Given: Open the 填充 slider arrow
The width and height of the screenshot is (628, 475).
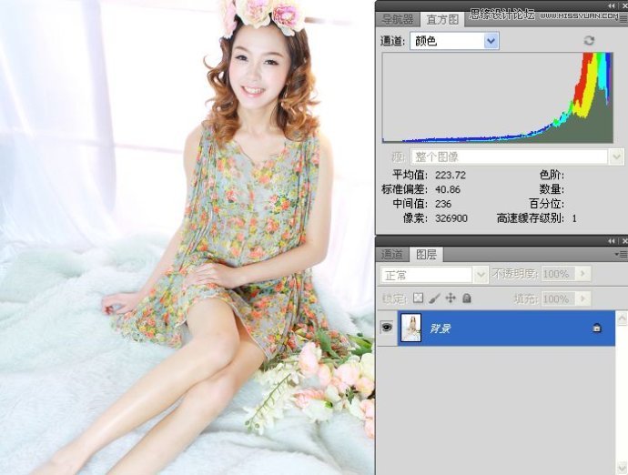Looking at the screenshot, I should click(x=583, y=298).
